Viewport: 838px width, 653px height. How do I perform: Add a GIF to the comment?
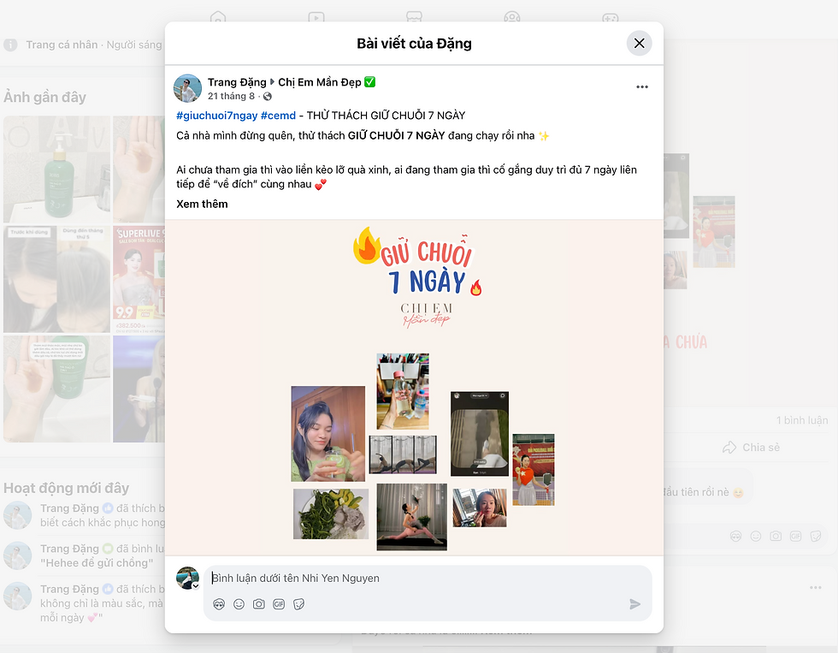click(x=279, y=604)
